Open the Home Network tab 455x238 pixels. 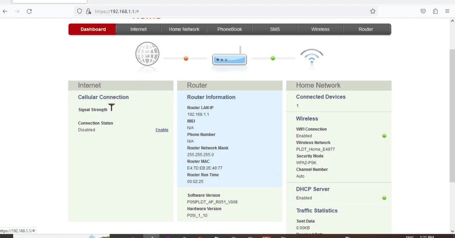pos(184,29)
